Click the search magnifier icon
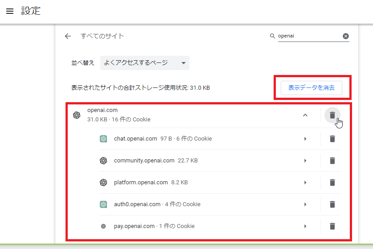This screenshot has height=249, width=373. coord(272,36)
